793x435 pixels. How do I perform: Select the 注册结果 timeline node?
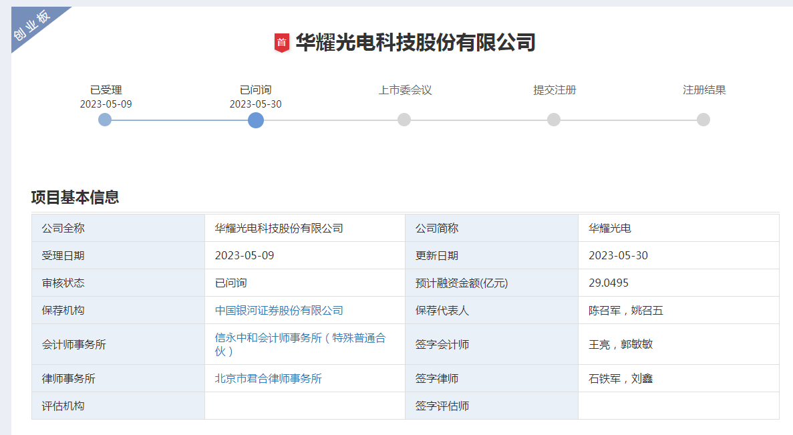703,120
